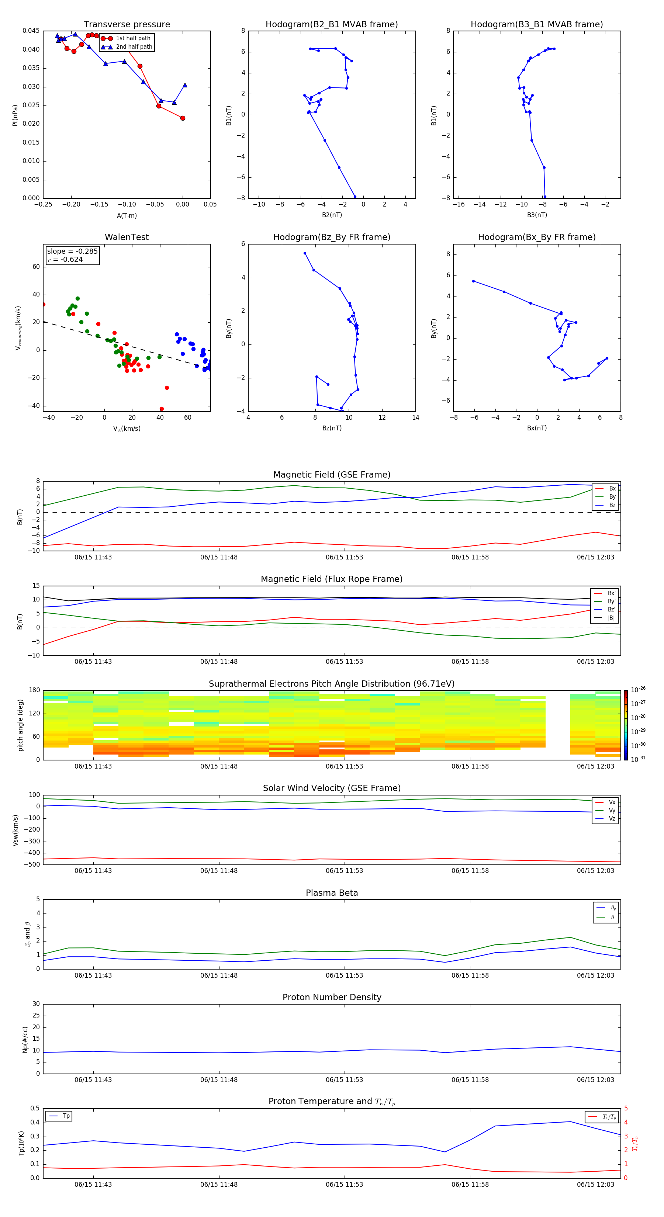664x1217 pixels.
Task: Click the 'Te/Tp' legend entry
Action: point(602,1117)
